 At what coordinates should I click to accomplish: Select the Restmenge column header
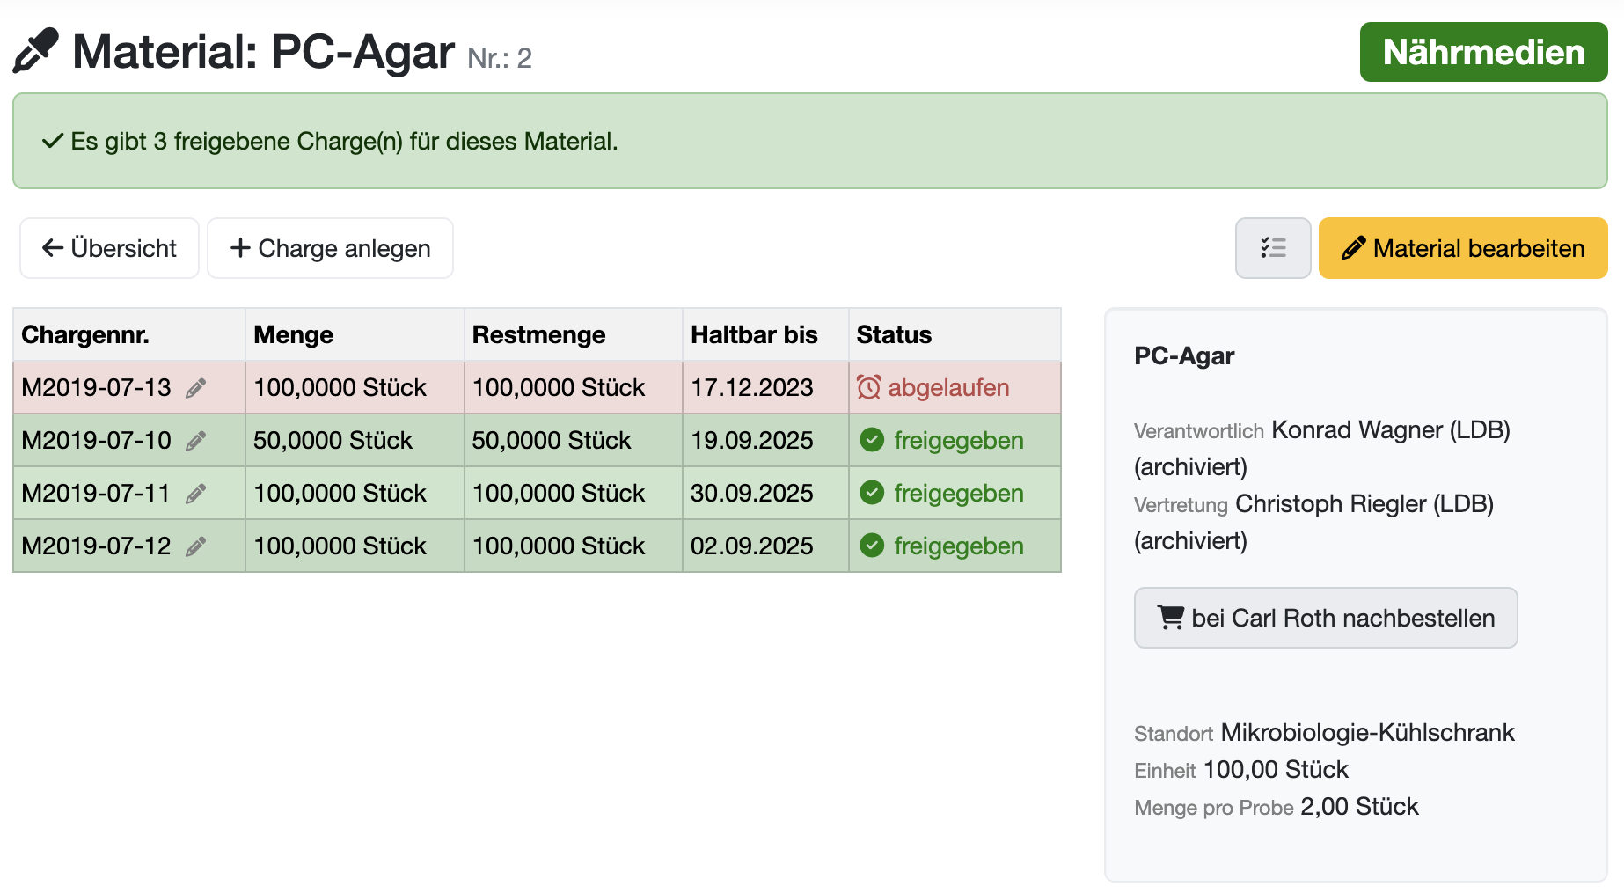pos(538,334)
